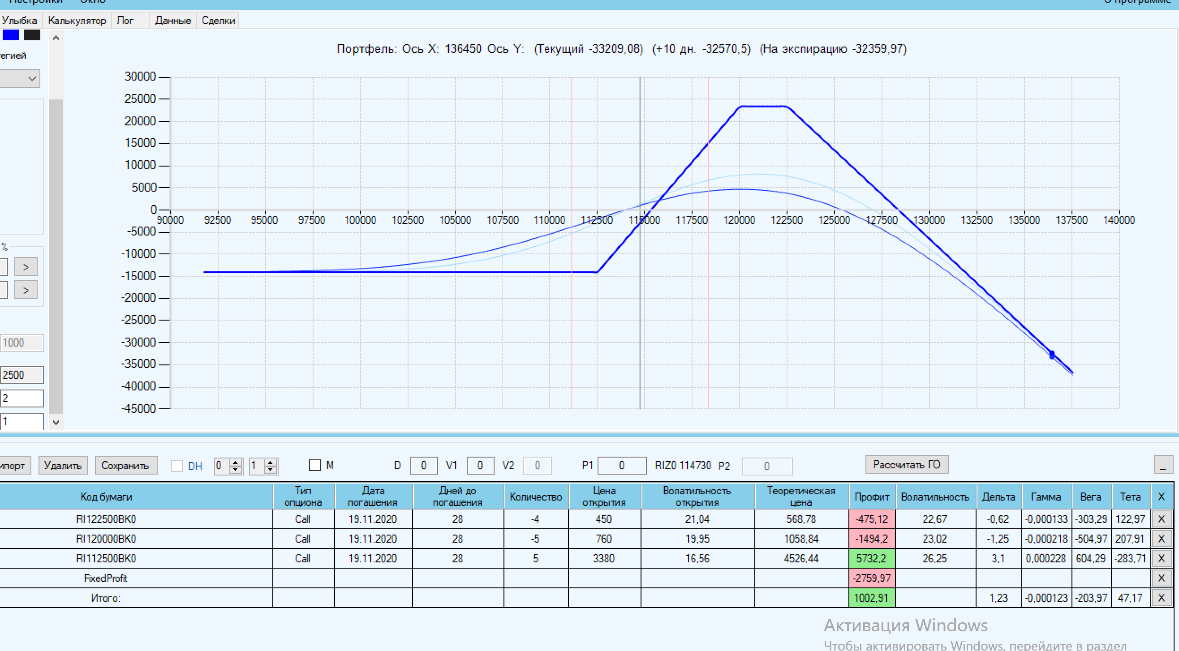Click the Рассчитать ГО button
Viewport: 1179px width, 651px height.
[906, 464]
